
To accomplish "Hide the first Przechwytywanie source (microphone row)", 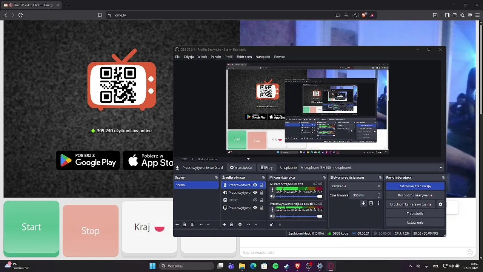I will pyautogui.click(x=255, y=185).
